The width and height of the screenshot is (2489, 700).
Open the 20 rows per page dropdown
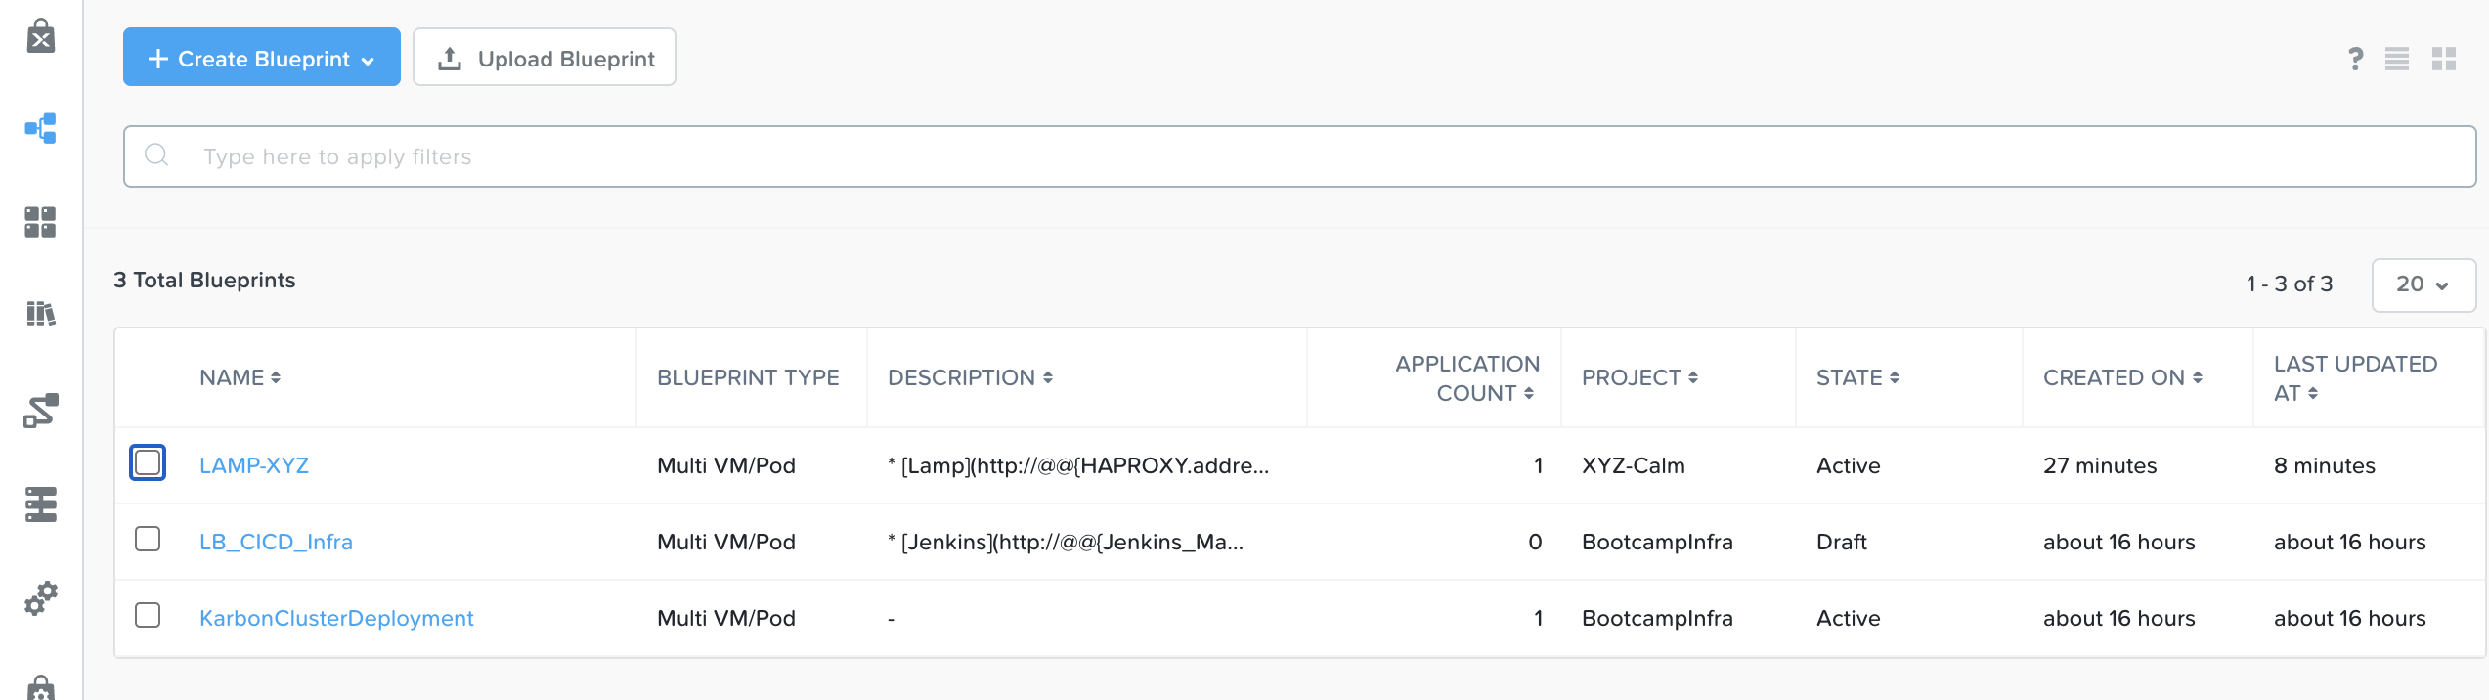(x=2423, y=284)
